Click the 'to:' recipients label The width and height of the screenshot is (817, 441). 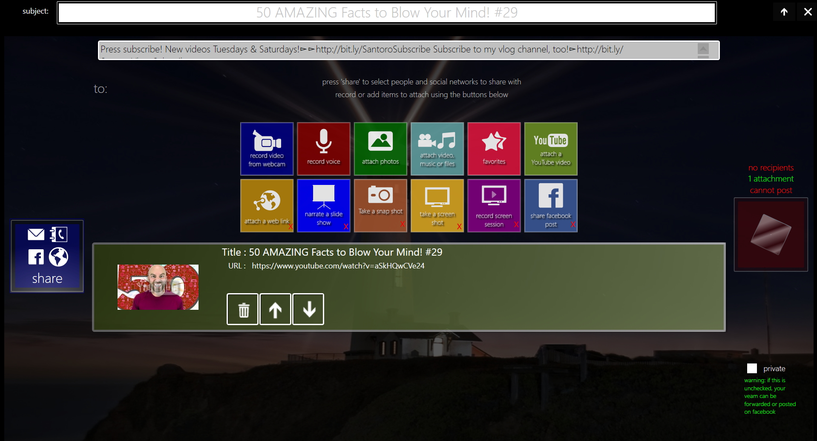tap(101, 89)
